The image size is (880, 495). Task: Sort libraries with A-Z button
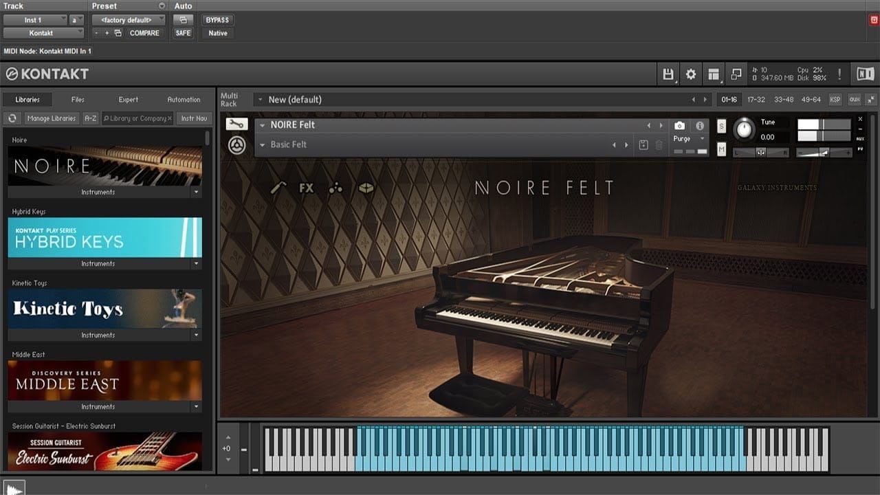coord(90,118)
